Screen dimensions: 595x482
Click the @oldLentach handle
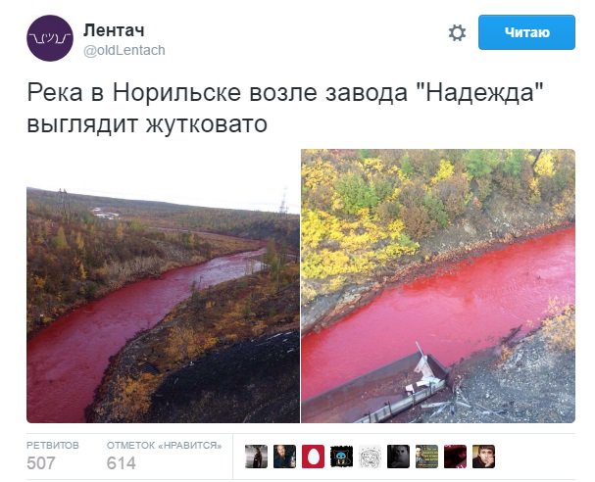click(124, 50)
